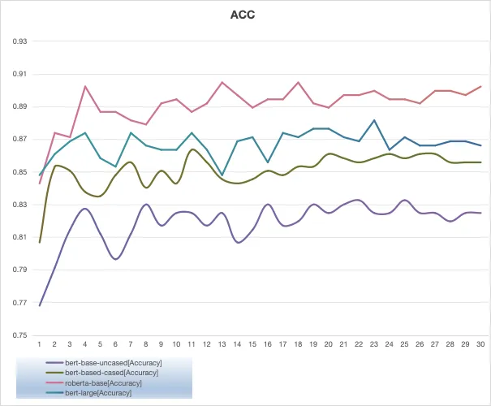Click the purple bert-base-uncased legend line swatch

click(x=54, y=363)
